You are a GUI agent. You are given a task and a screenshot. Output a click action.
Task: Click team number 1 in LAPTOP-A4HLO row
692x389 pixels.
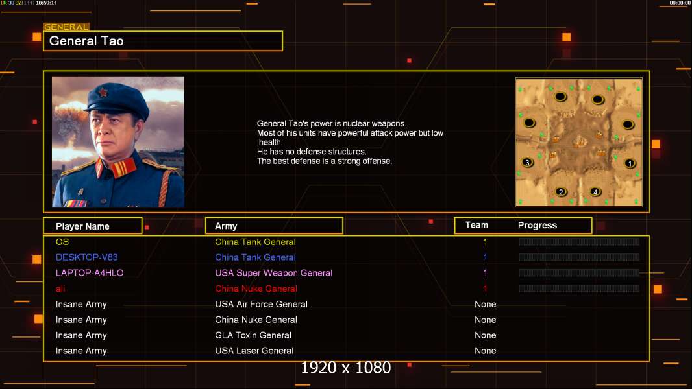[485, 273]
